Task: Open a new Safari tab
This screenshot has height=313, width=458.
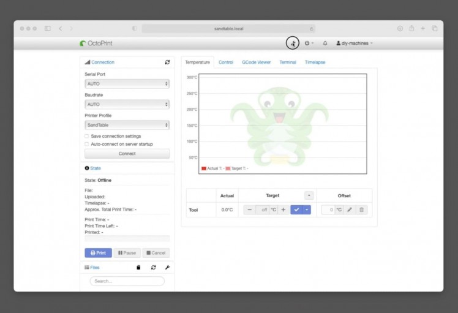Action: [x=422, y=28]
